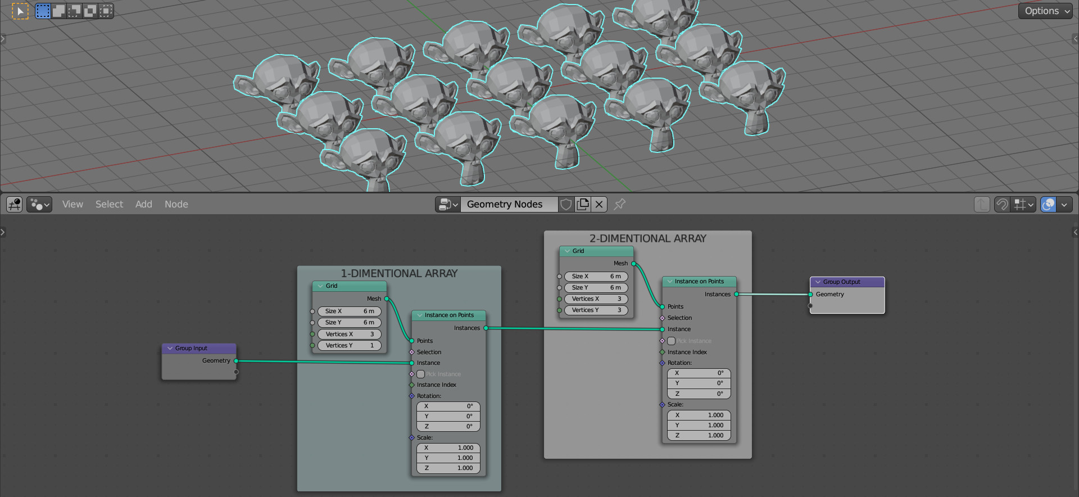
Task: Collapse the Instance on Points node in 1-DIMENTIONAL frame
Action: click(x=419, y=315)
